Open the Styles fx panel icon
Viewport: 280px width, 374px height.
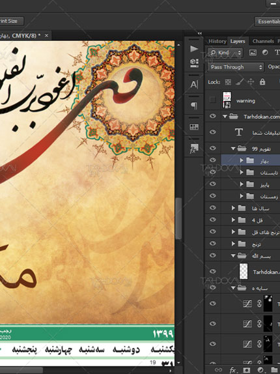point(194,148)
